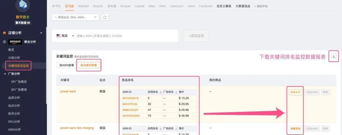The height and width of the screenshot is (135, 342).
Task: Open filter options icon in search box
Action: 95,17
